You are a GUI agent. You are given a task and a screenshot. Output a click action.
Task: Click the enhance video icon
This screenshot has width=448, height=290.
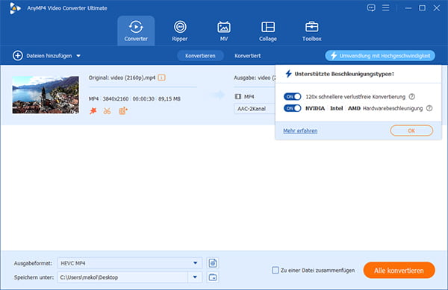tap(123, 111)
